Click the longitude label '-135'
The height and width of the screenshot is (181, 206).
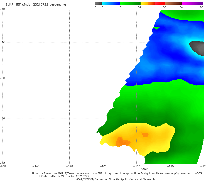click(103, 166)
